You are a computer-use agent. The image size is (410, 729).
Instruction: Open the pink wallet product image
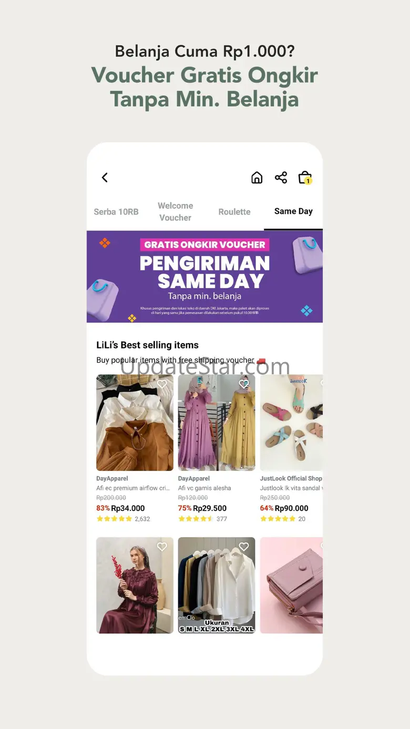tap(291, 586)
